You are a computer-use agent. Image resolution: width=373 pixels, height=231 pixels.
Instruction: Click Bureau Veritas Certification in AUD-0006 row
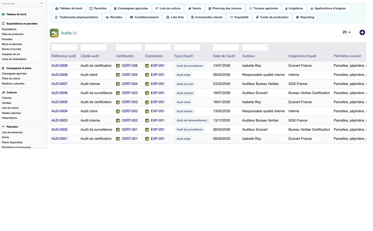pyautogui.click(x=309, y=93)
